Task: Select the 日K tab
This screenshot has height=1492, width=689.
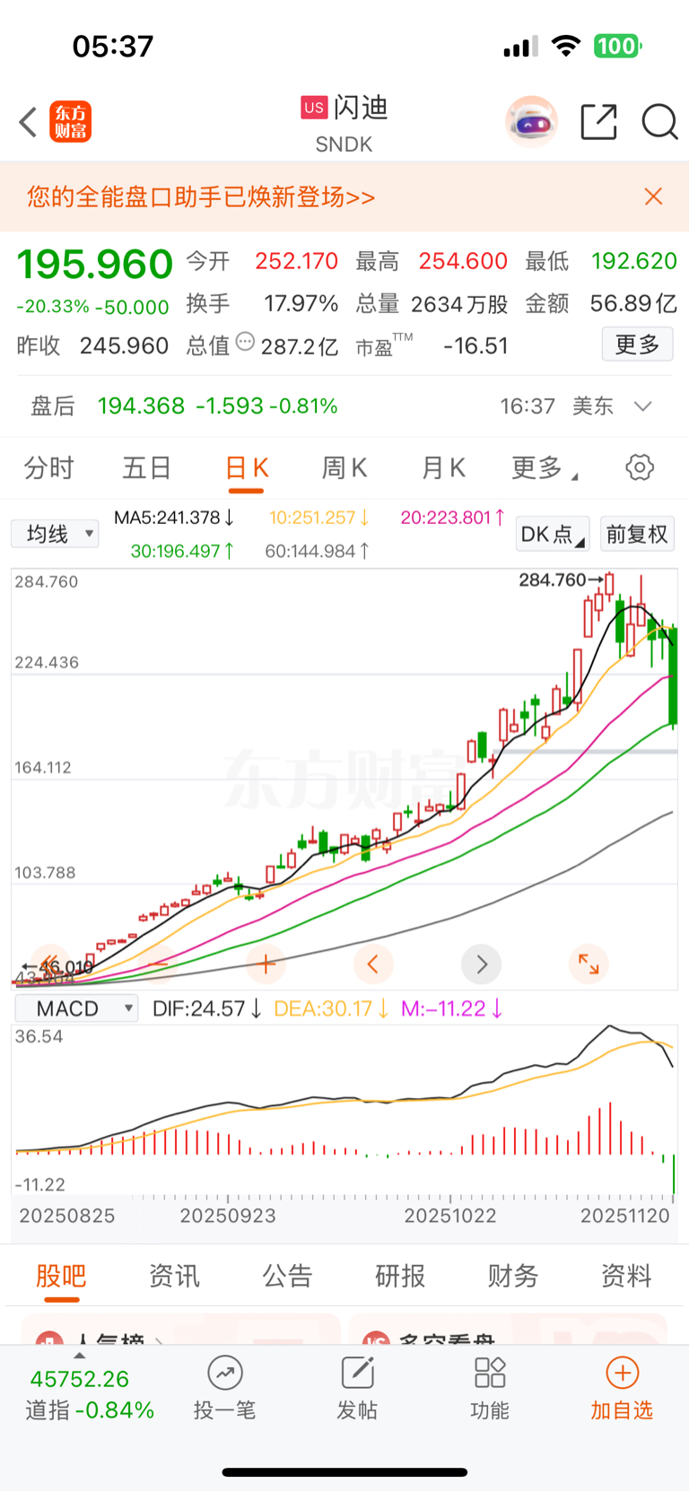Action: (x=247, y=467)
